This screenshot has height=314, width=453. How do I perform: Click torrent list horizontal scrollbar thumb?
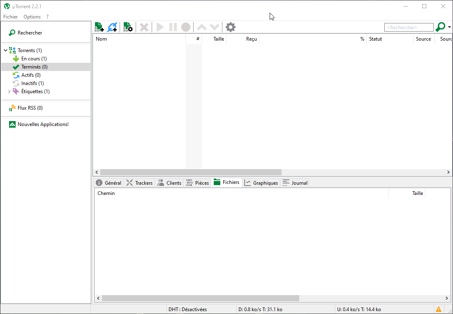(x=191, y=172)
